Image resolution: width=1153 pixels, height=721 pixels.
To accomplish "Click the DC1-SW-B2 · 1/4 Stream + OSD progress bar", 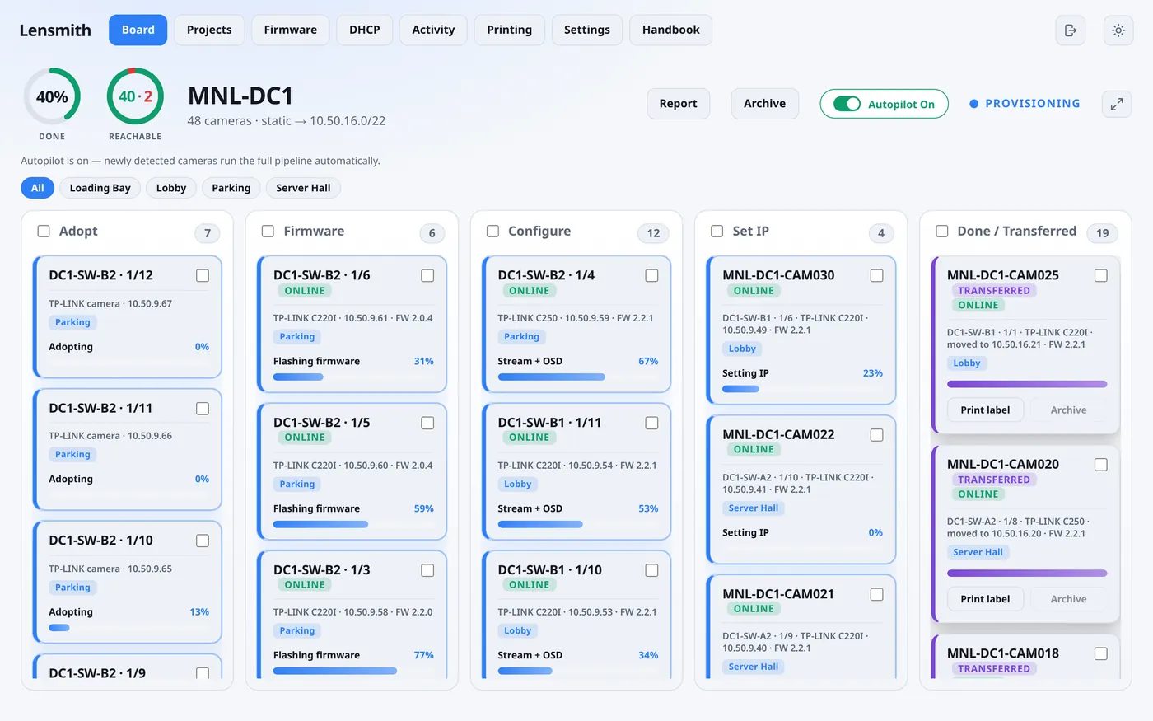I will point(578,377).
